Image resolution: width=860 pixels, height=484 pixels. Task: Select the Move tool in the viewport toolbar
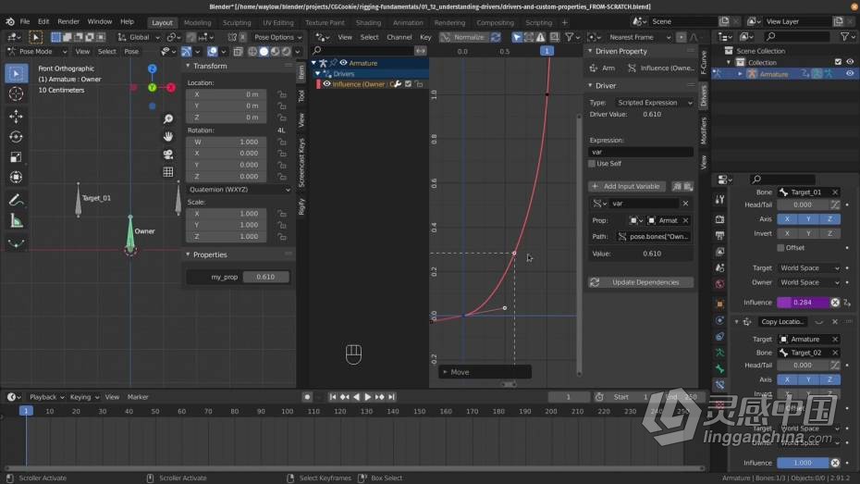pyautogui.click(x=16, y=117)
